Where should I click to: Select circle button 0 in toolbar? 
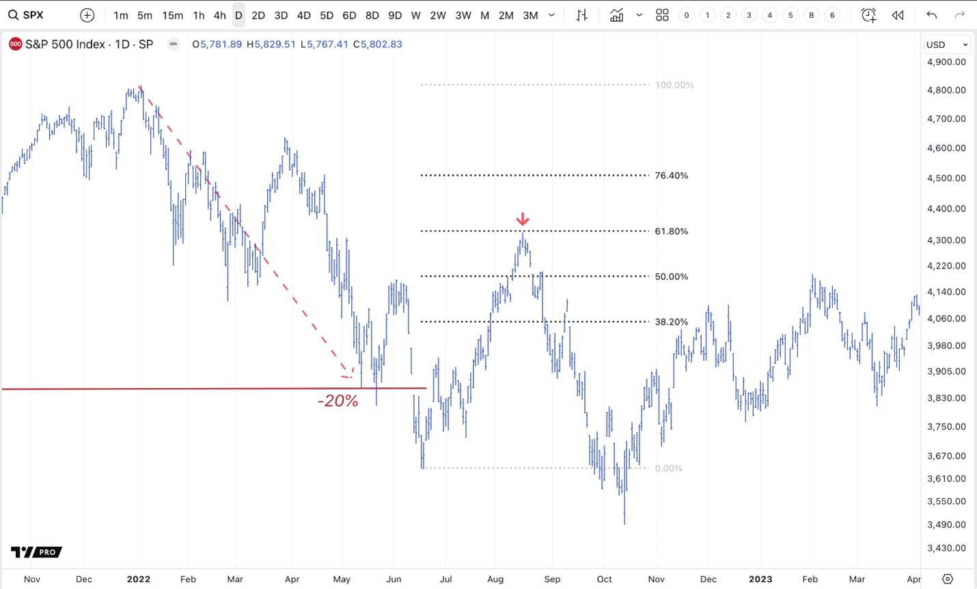coord(687,15)
